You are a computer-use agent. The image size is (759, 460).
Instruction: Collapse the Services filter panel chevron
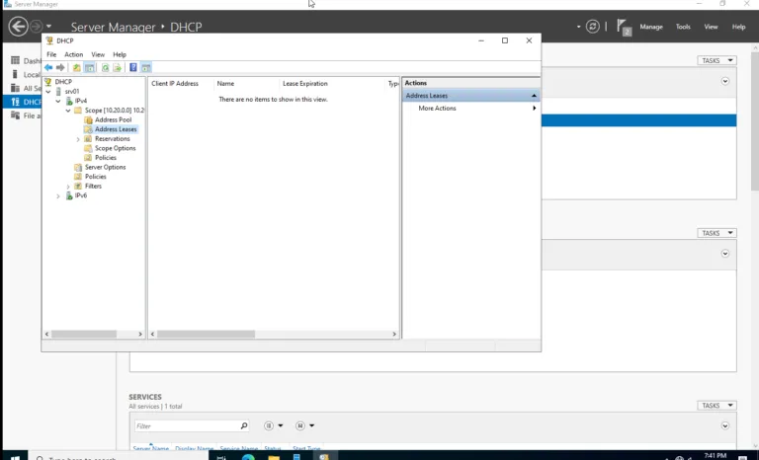tap(725, 425)
